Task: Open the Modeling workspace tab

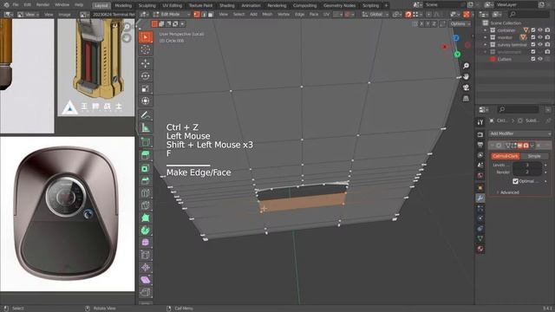Action: 123,5
